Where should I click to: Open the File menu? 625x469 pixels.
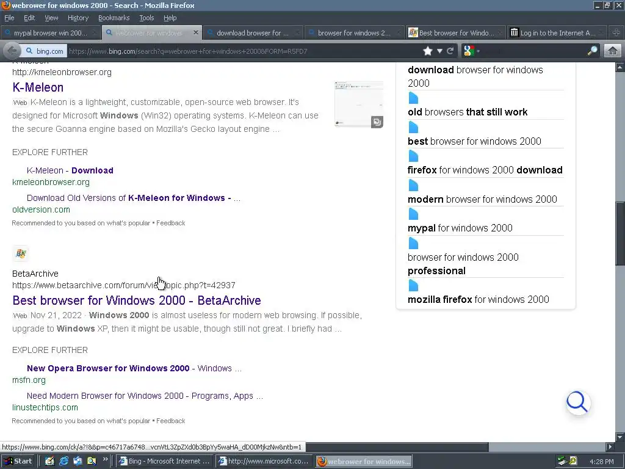point(9,18)
